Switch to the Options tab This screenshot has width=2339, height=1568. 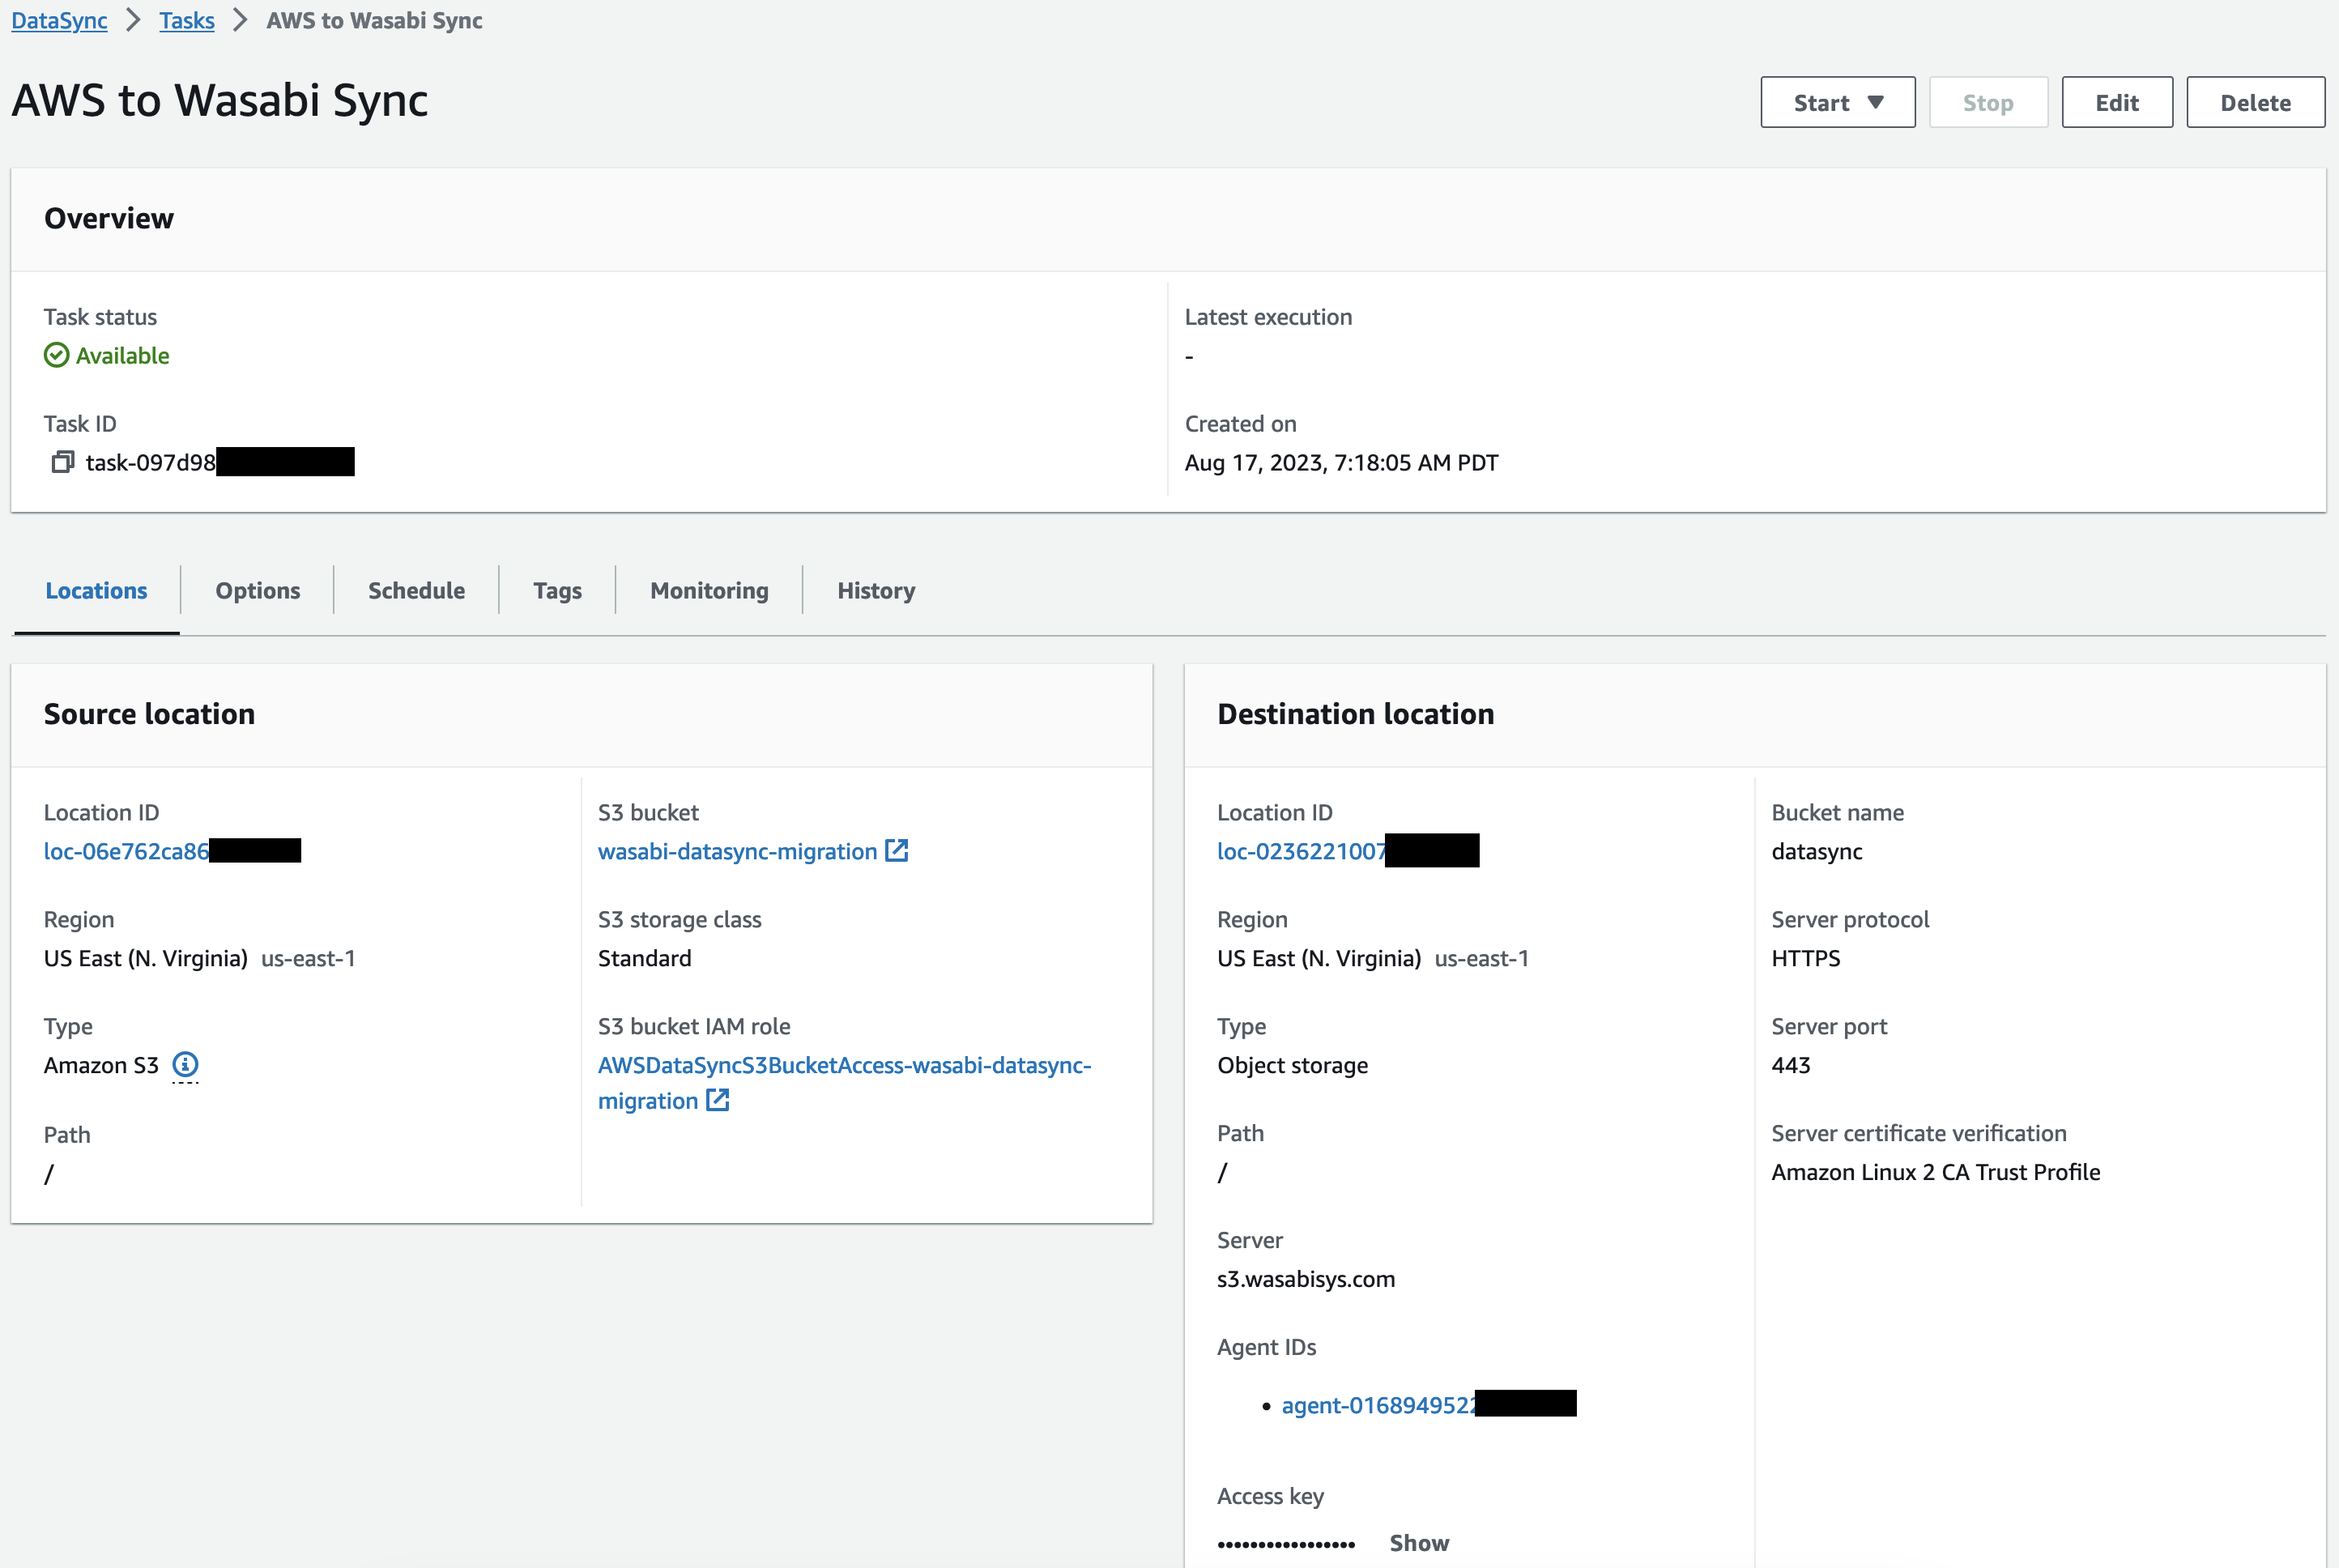click(258, 590)
